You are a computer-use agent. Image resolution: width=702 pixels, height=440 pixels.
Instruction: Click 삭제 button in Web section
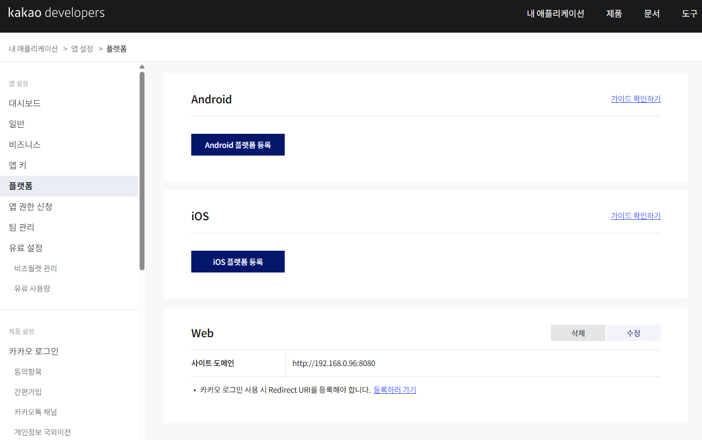click(578, 333)
